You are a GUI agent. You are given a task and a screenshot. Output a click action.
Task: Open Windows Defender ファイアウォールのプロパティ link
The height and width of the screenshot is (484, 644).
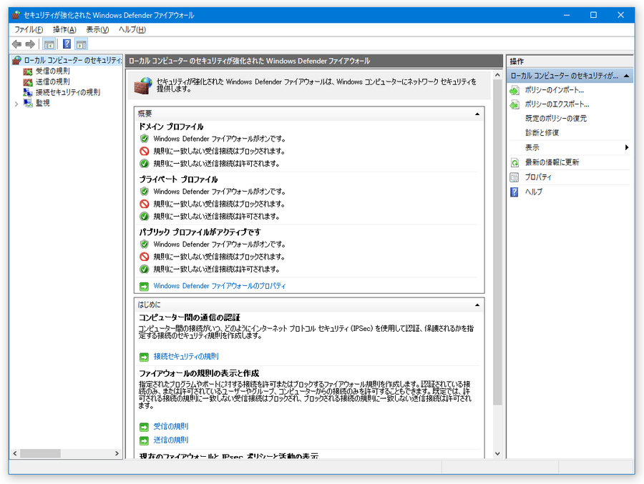tap(220, 286)
